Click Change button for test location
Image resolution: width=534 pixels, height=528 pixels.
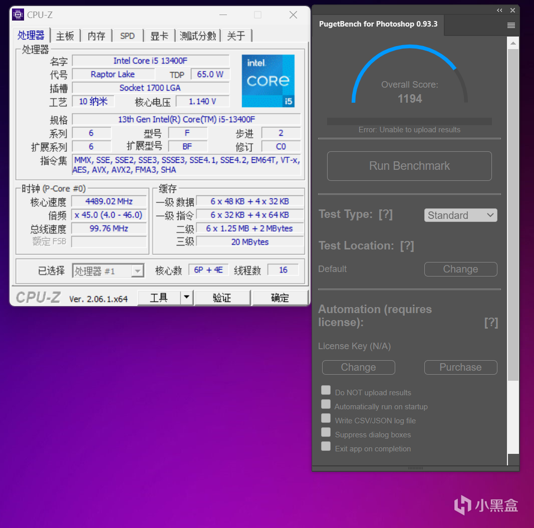pos(460,269)
